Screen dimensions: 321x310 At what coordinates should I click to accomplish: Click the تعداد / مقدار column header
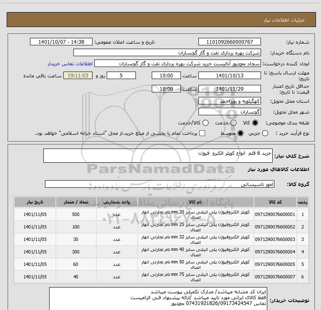coord(76,202)
